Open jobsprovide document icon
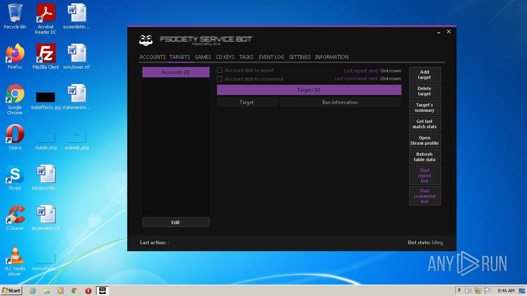Image resolution: width=527 pixels, height=296 pixels. coord(46,178)
